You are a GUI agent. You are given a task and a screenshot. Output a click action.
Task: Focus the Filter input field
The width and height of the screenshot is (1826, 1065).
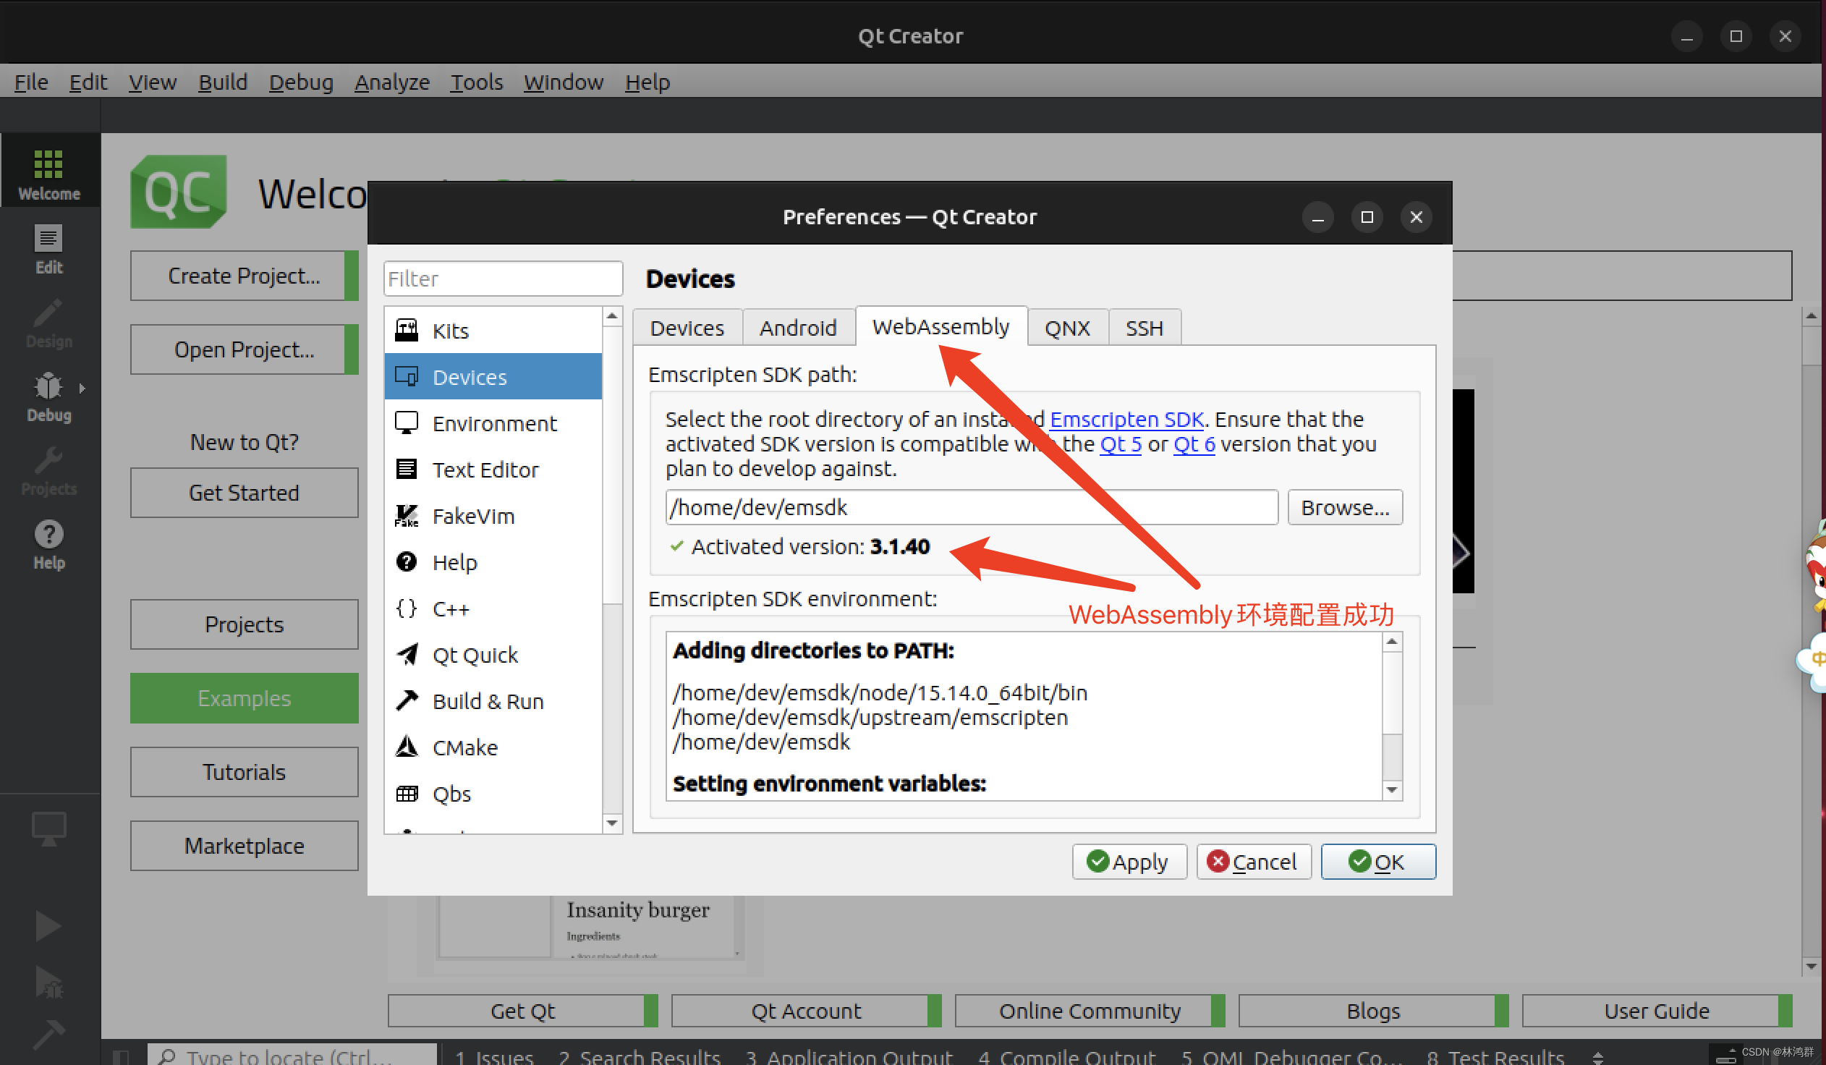tap(502, 279)
